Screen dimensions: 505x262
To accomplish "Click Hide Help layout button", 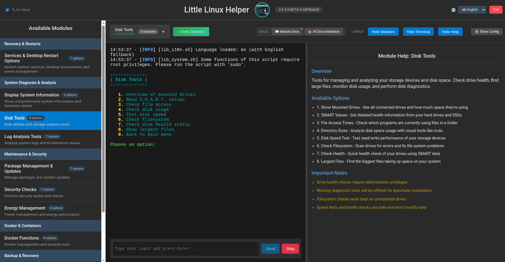I will point(450,32).
